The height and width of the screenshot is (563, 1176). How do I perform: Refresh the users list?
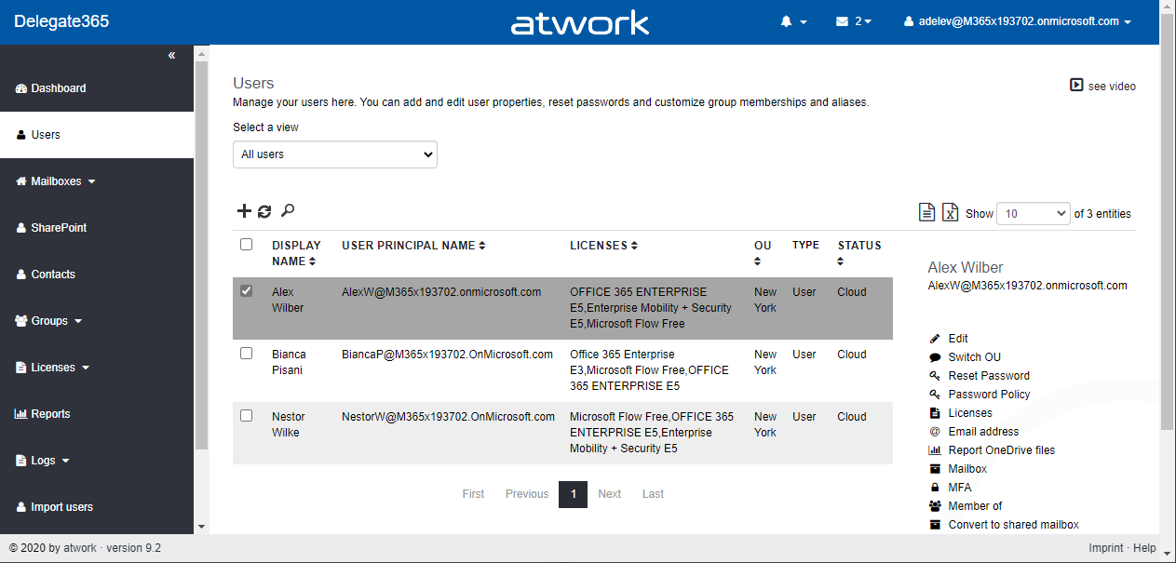pyautogui.click(x=264, y=211)
